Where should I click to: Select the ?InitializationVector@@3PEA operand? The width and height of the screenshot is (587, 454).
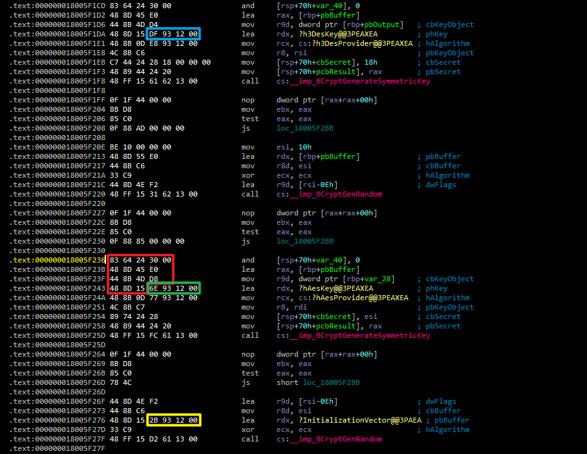pyautogui.click(x=360, y=420)
